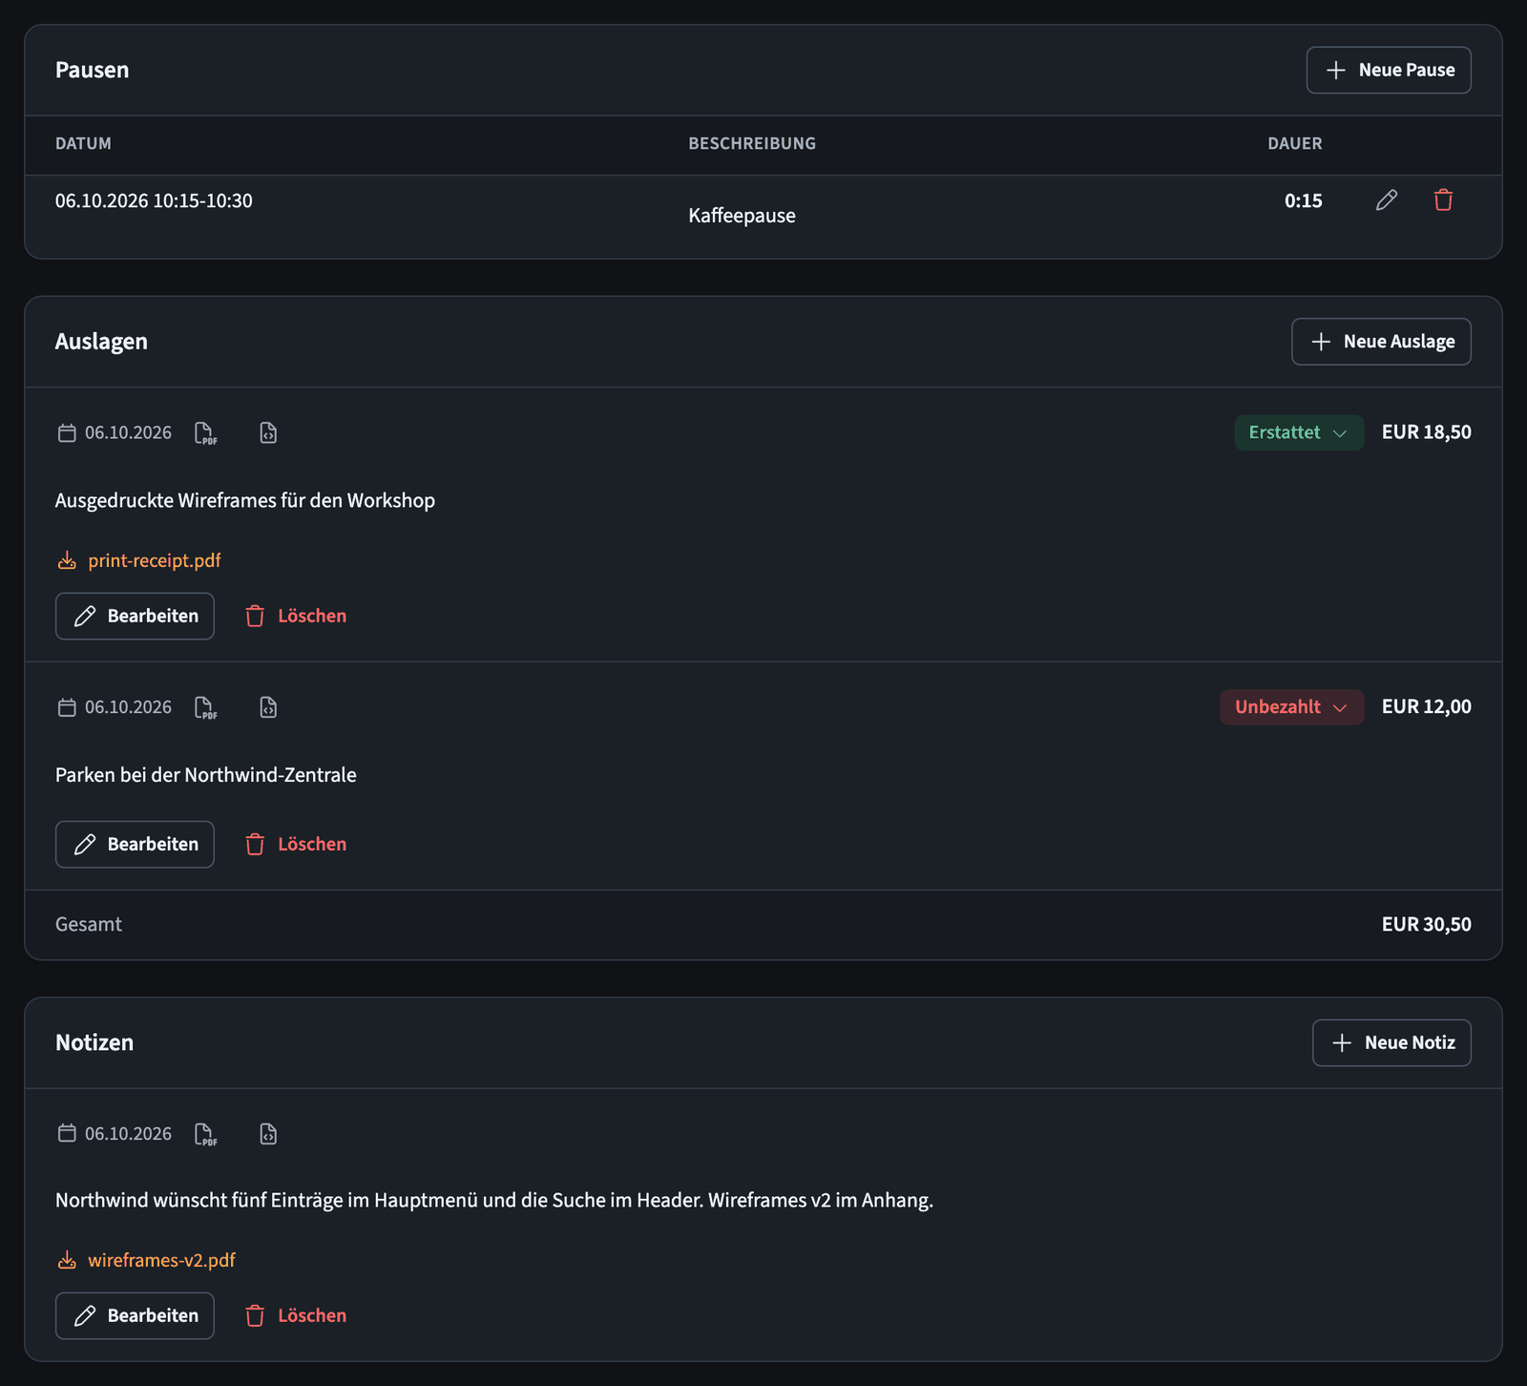Click calendar icon of the Northwind note

67,1133
